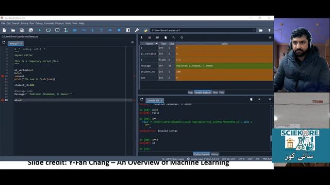Image resolution: width=330 pixels, height=185 pixels.
Task: Click the Value column header
Action: coord(224,44)
